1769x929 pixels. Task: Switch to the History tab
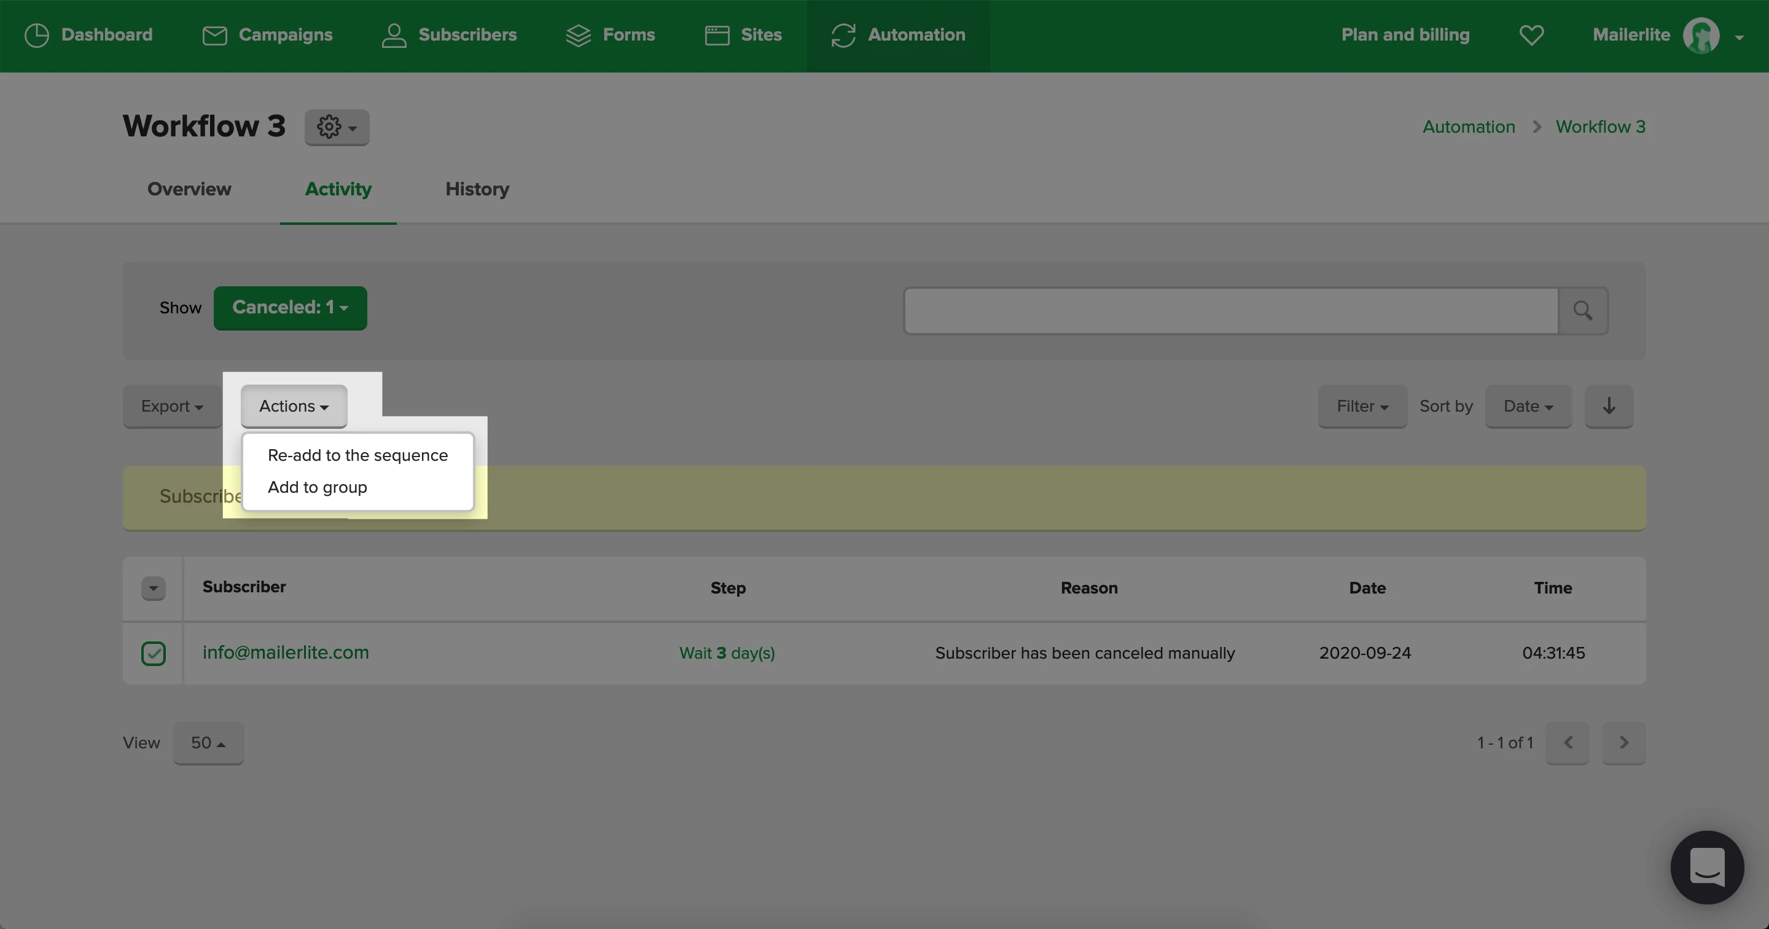coord(477,189)
